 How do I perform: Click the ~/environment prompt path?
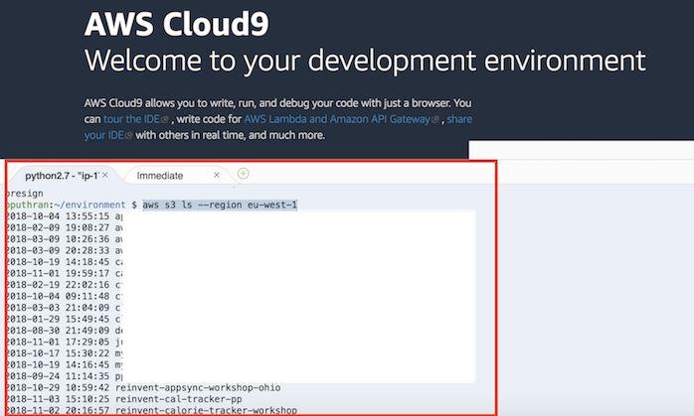coord(89,205)
